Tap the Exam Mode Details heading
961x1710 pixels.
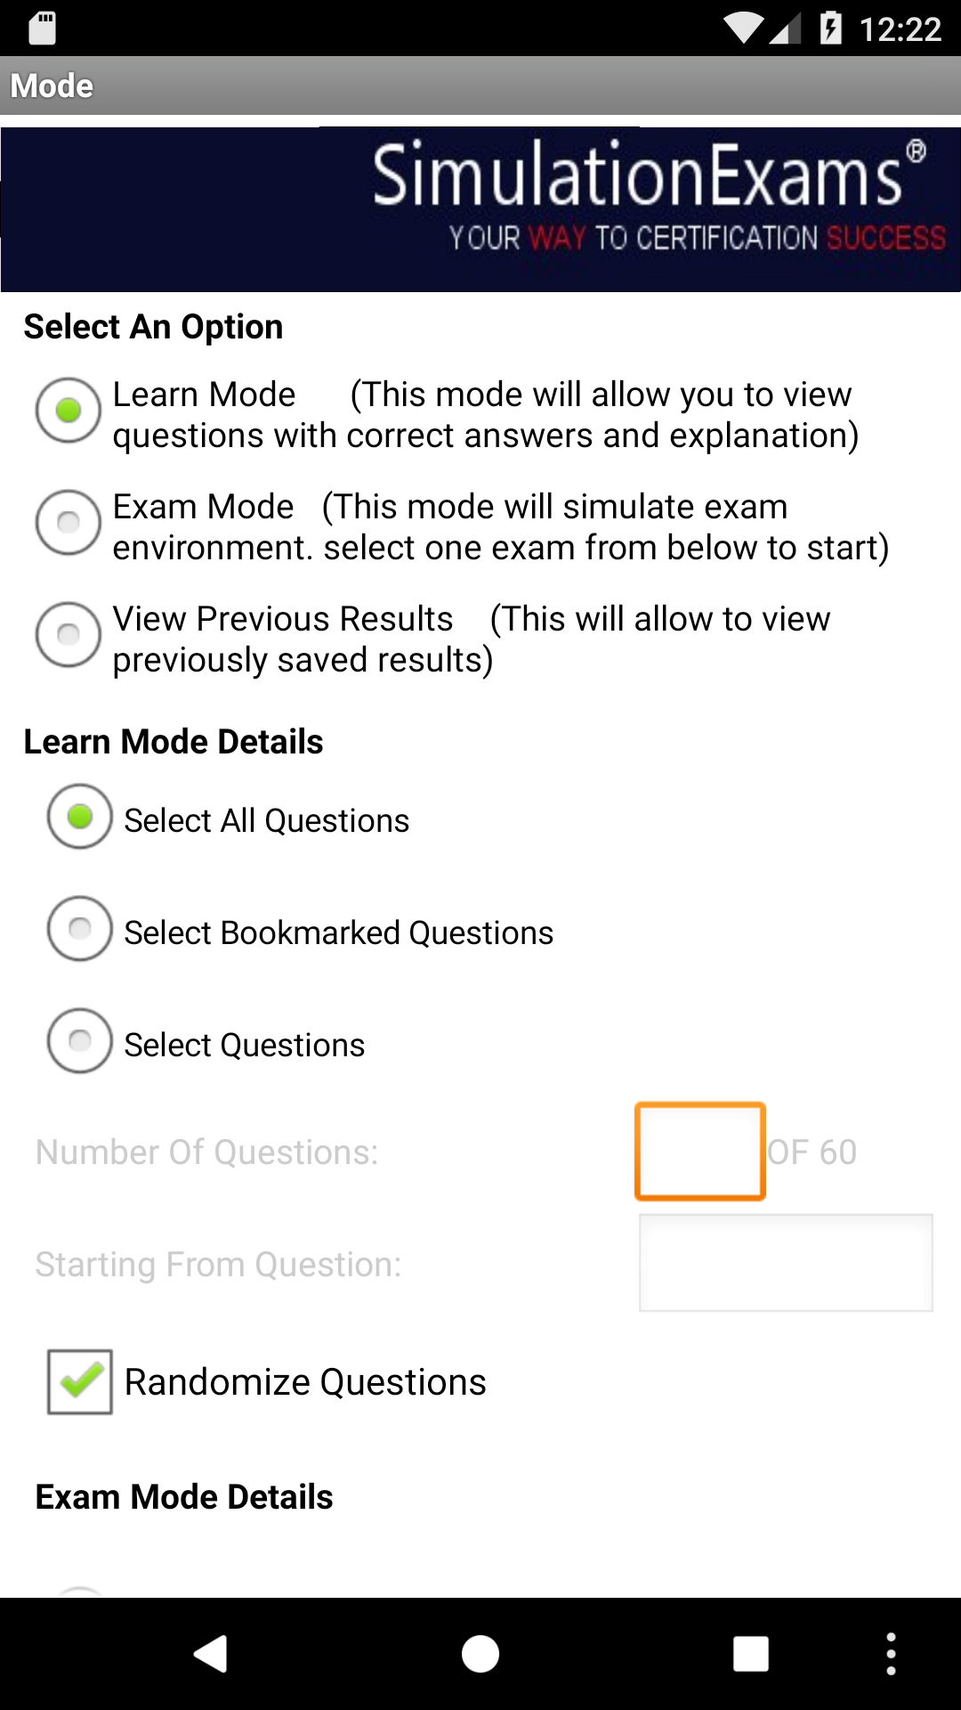(183, 1496)
